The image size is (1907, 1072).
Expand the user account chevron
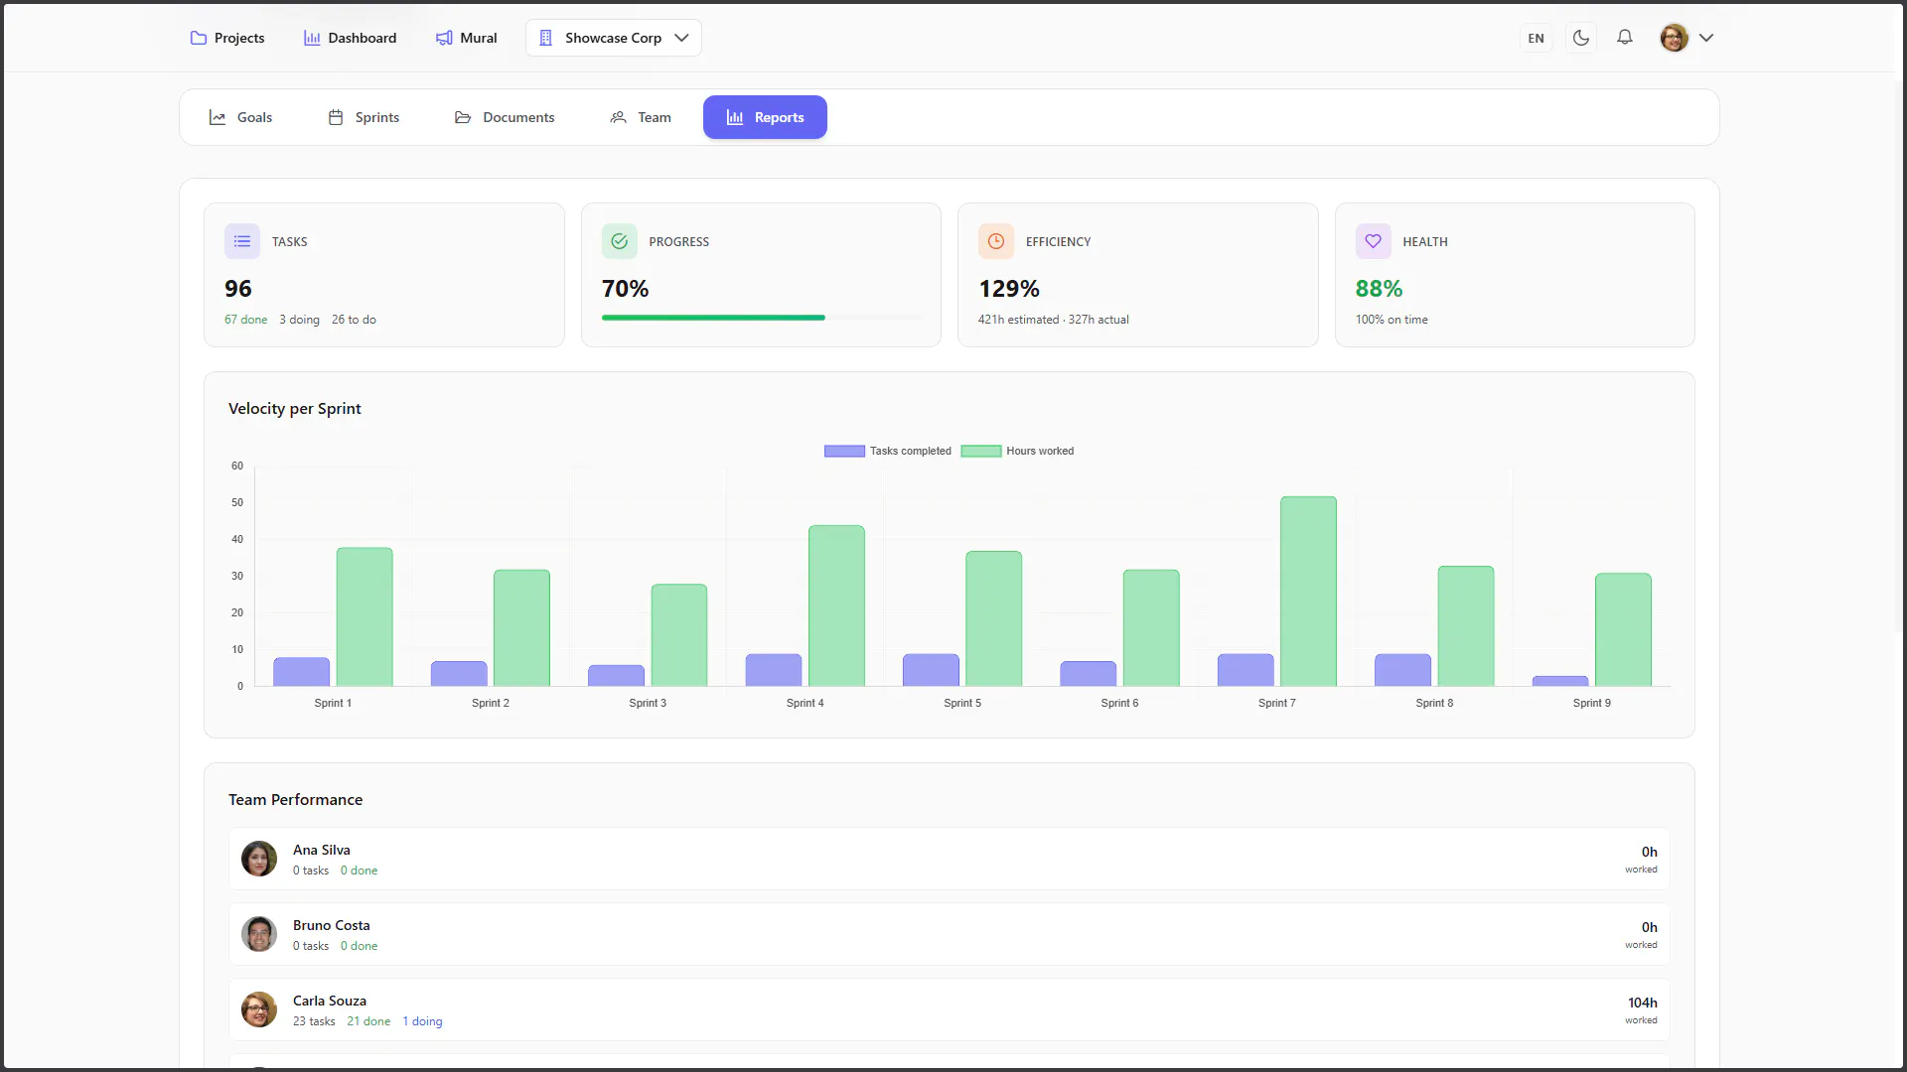click(x=1706, y=38)
